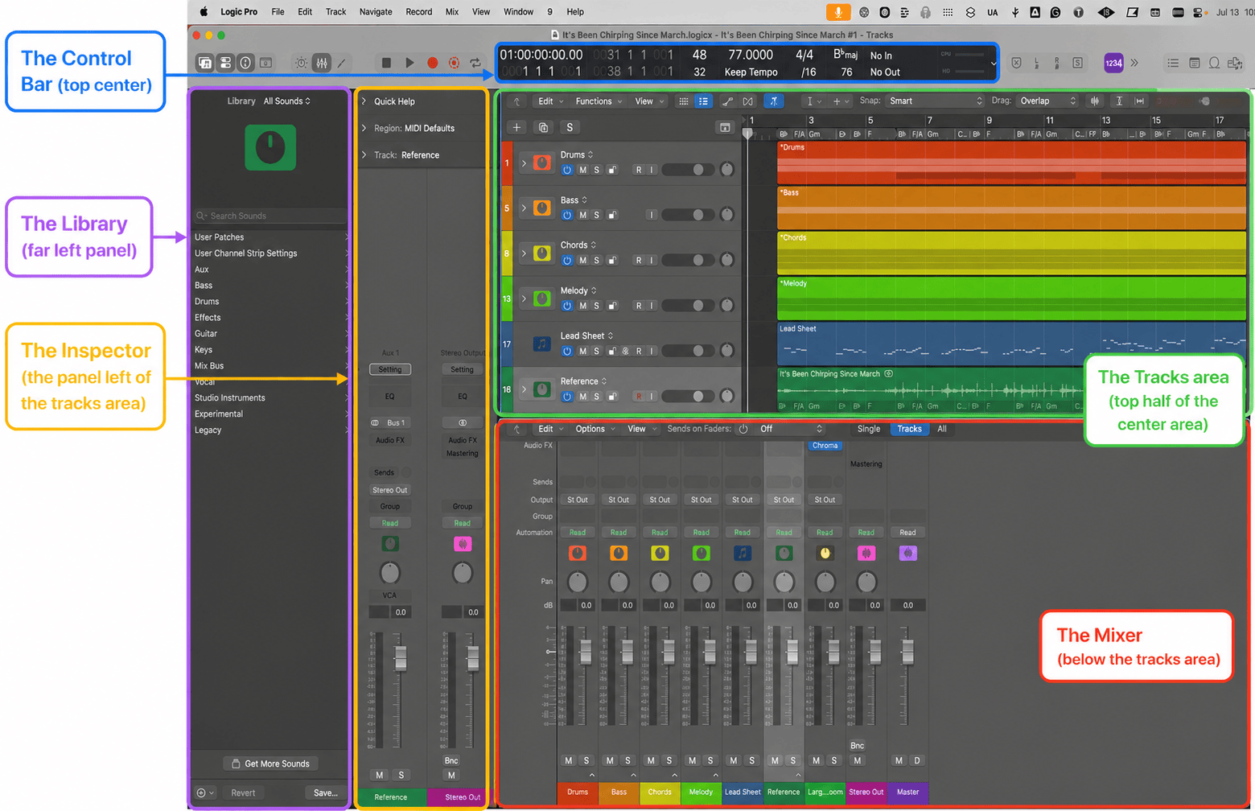
Task: Toggle Catch Playhead button
Action: pyautogui.click(x=773, y=101)
